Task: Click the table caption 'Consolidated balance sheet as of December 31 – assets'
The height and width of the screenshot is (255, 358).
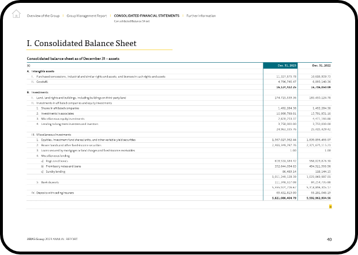Action: coord(73,59)
